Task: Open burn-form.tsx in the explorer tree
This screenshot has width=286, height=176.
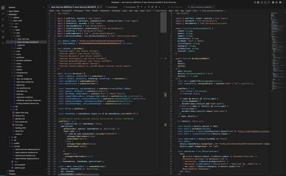Action: (23, 39)
